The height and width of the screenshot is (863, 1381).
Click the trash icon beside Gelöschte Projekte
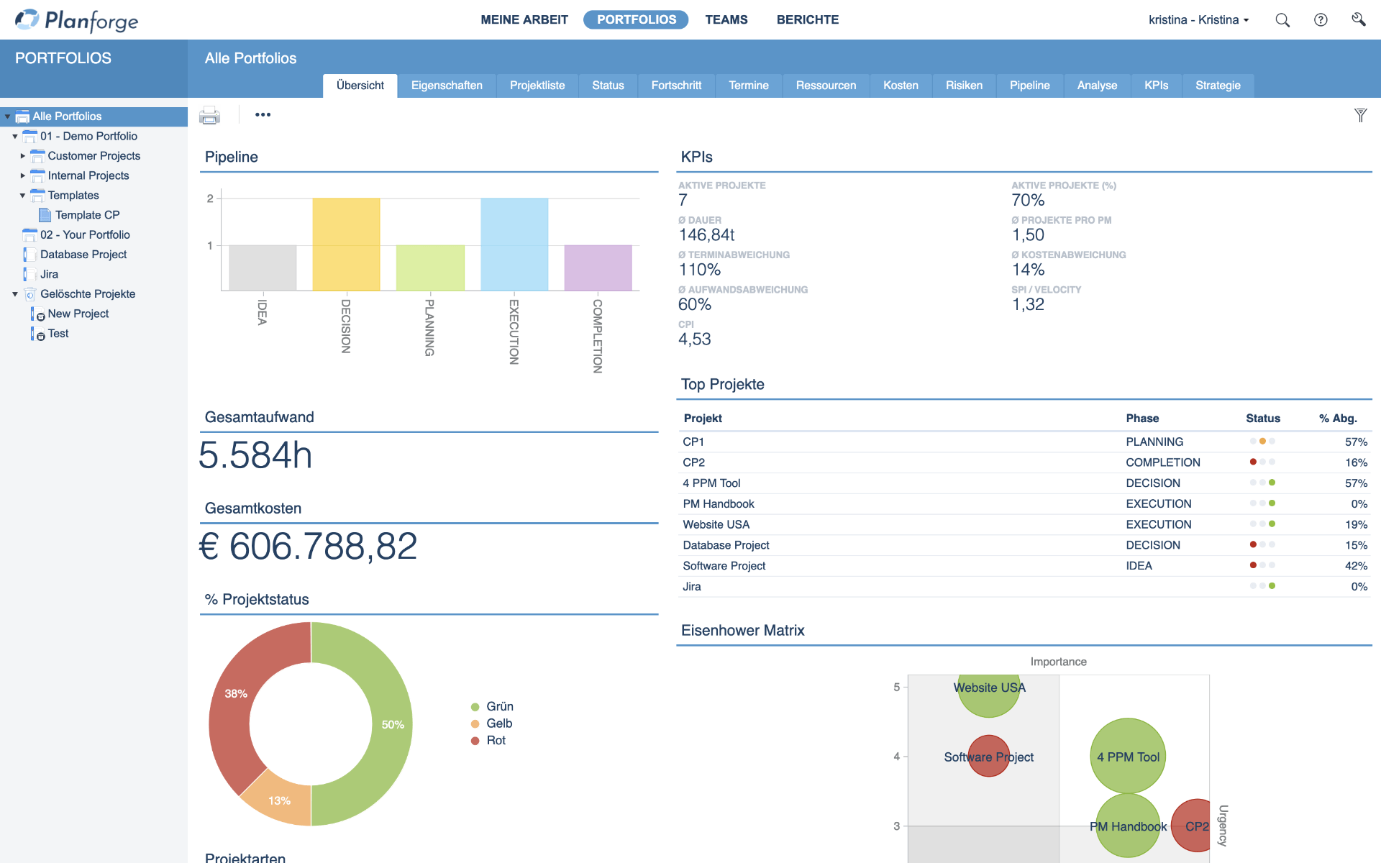coord(29,294)
